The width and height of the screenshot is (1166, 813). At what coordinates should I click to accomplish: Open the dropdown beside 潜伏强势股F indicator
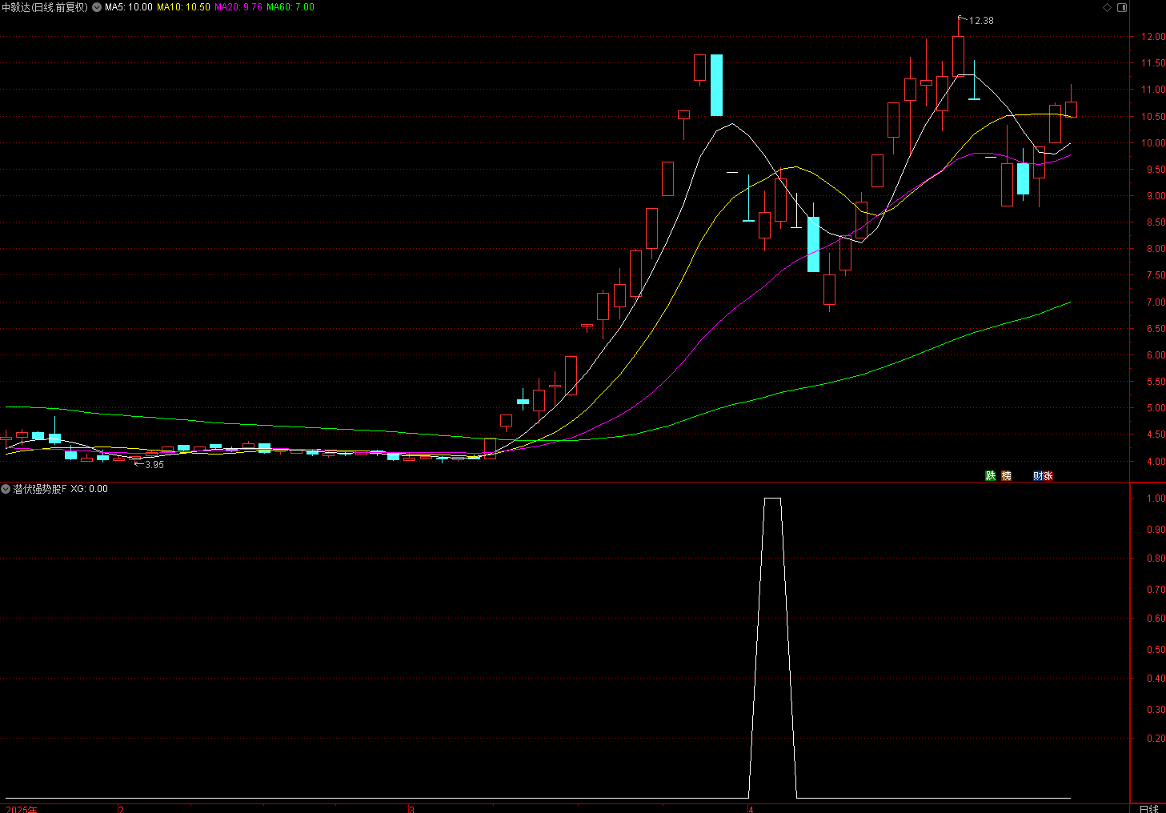(6, 489)
